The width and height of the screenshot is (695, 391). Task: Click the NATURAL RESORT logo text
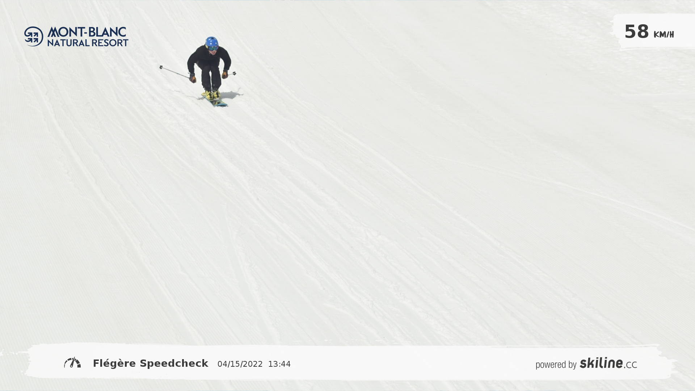88,43
